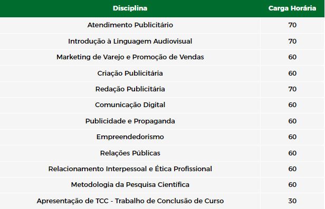Click the Disciplina column header
The height and width of the screenshot is (209, 325).
pos(130,8)
